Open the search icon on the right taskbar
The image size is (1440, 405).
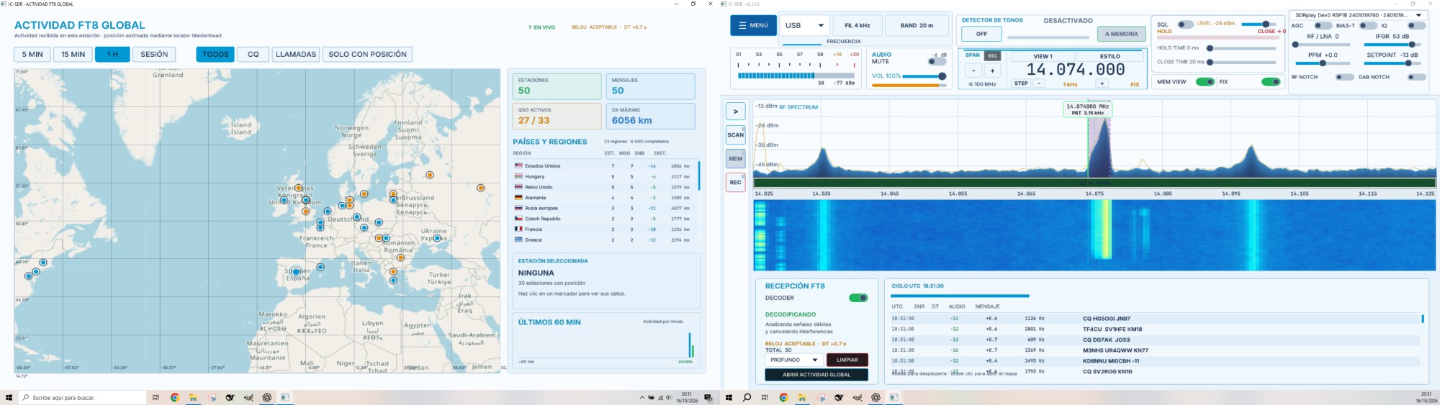747,397
